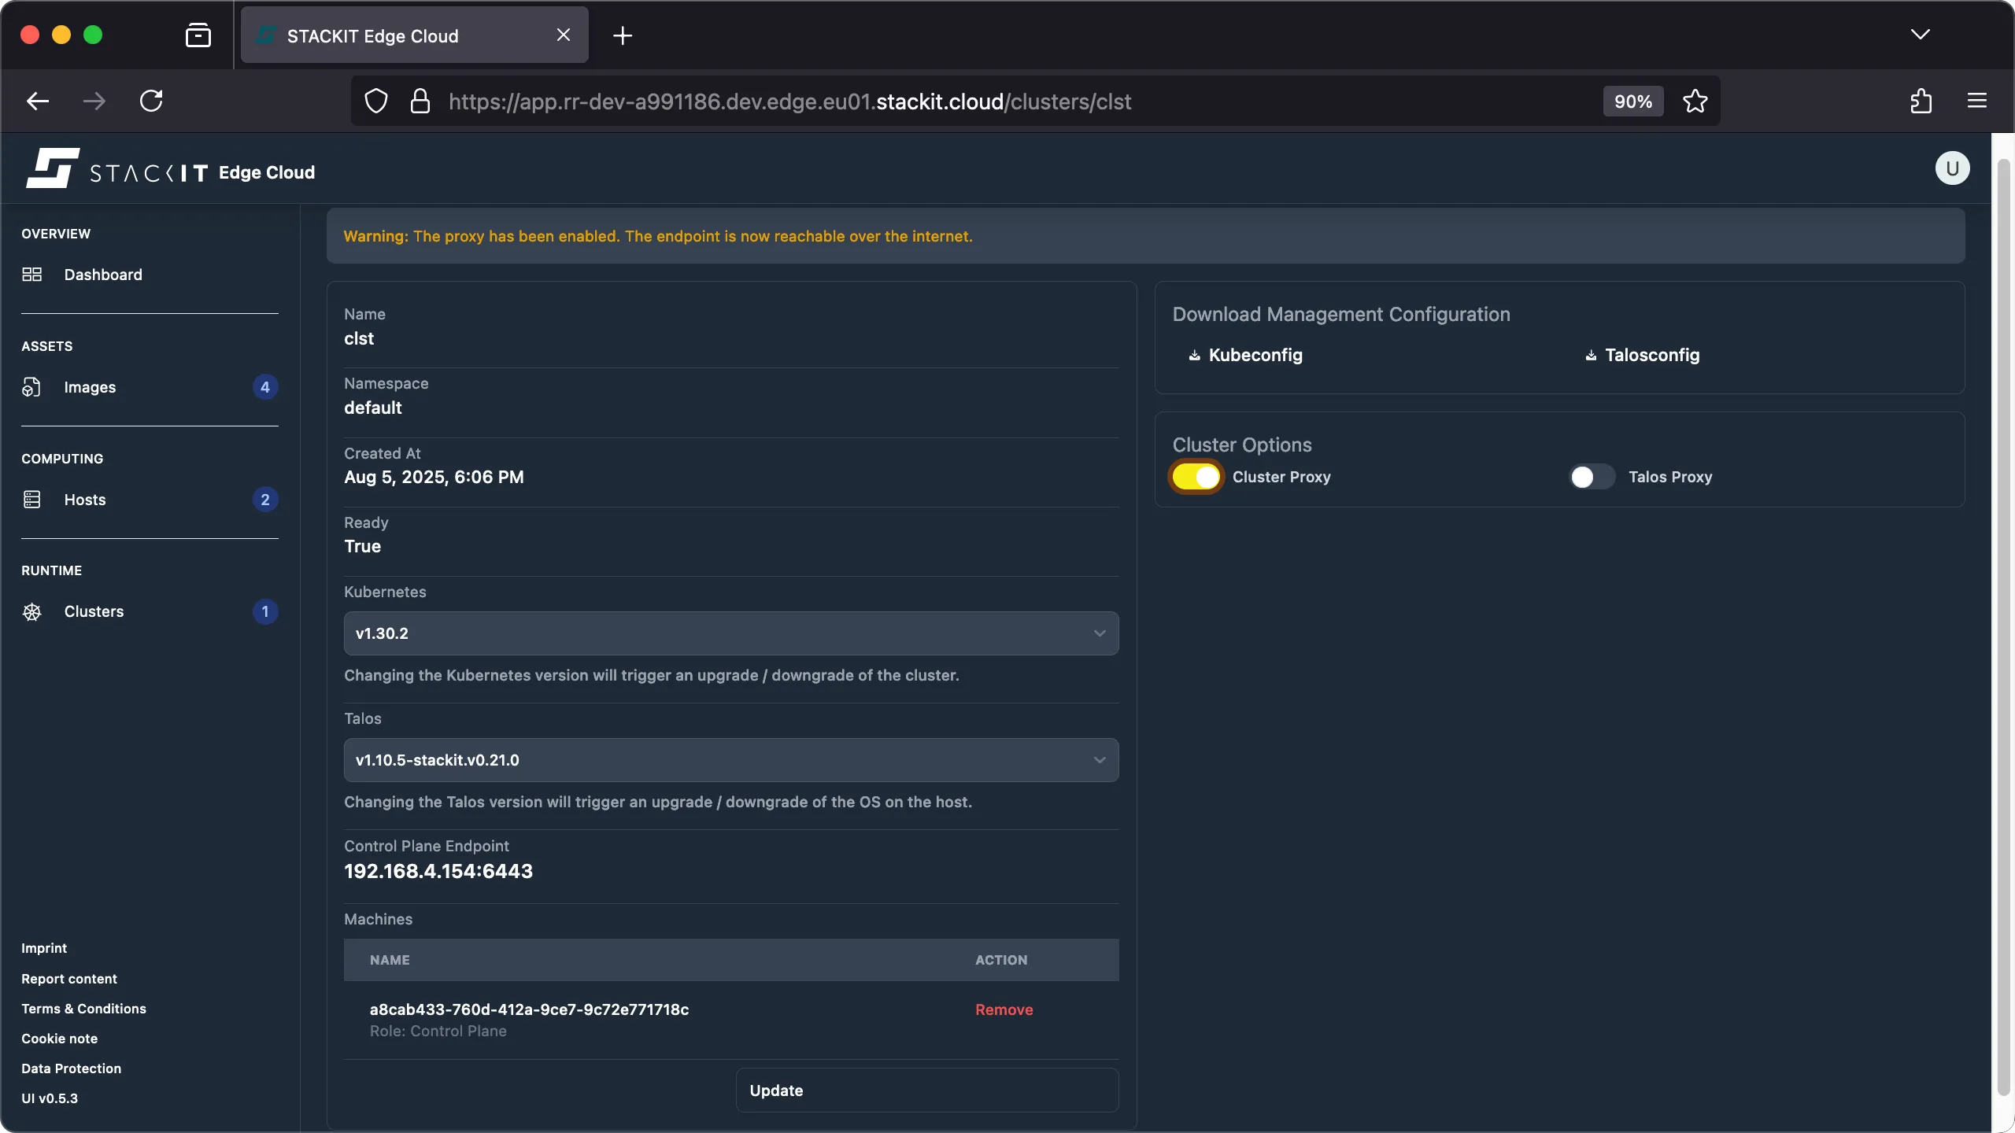Open the Dashboard from the sidebar
This screenshot has width=2015, height=1133.
click(103, 275)
